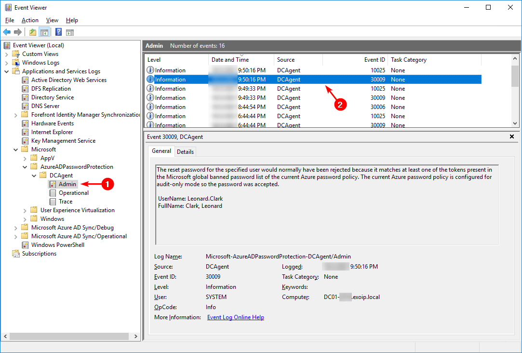Switch to the Details tab
Image resolution: width=522 pixels, height=353 pixels.
coord(185,151)
